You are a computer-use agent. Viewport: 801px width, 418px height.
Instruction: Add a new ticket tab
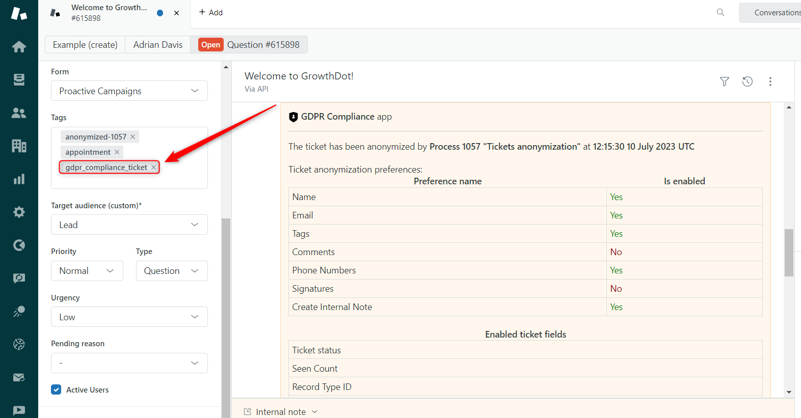tap(211, 12)
